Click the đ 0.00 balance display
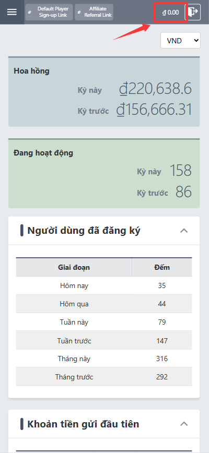The width and height of the screenshot is (209, 453). point(170,12)
